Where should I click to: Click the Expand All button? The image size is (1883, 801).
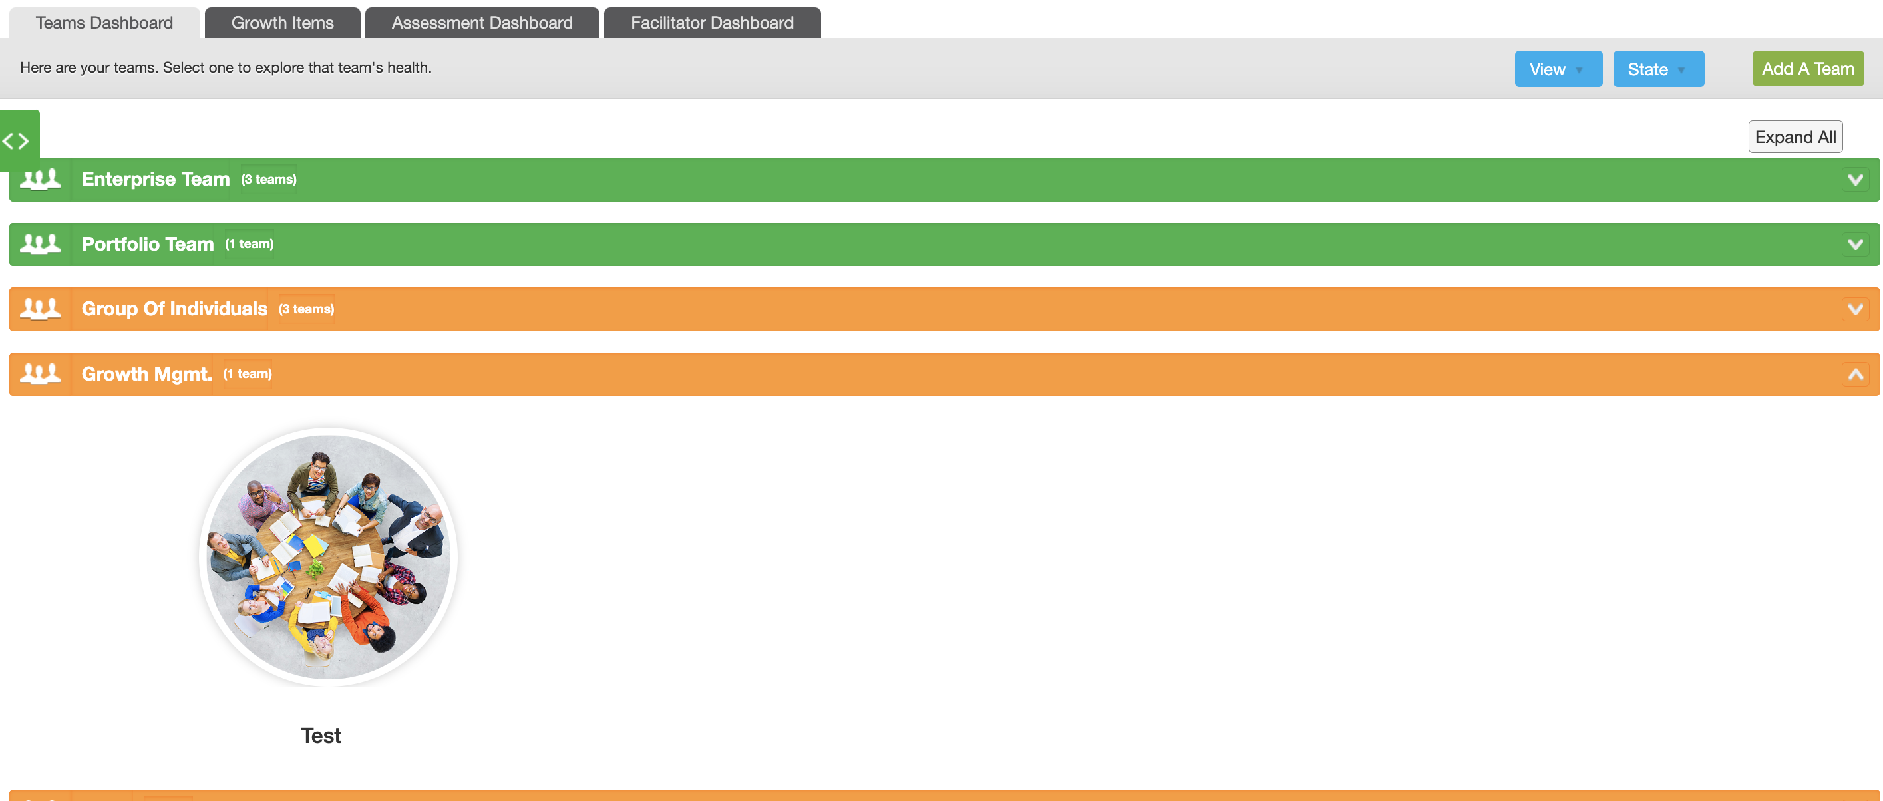point(1795,138)
